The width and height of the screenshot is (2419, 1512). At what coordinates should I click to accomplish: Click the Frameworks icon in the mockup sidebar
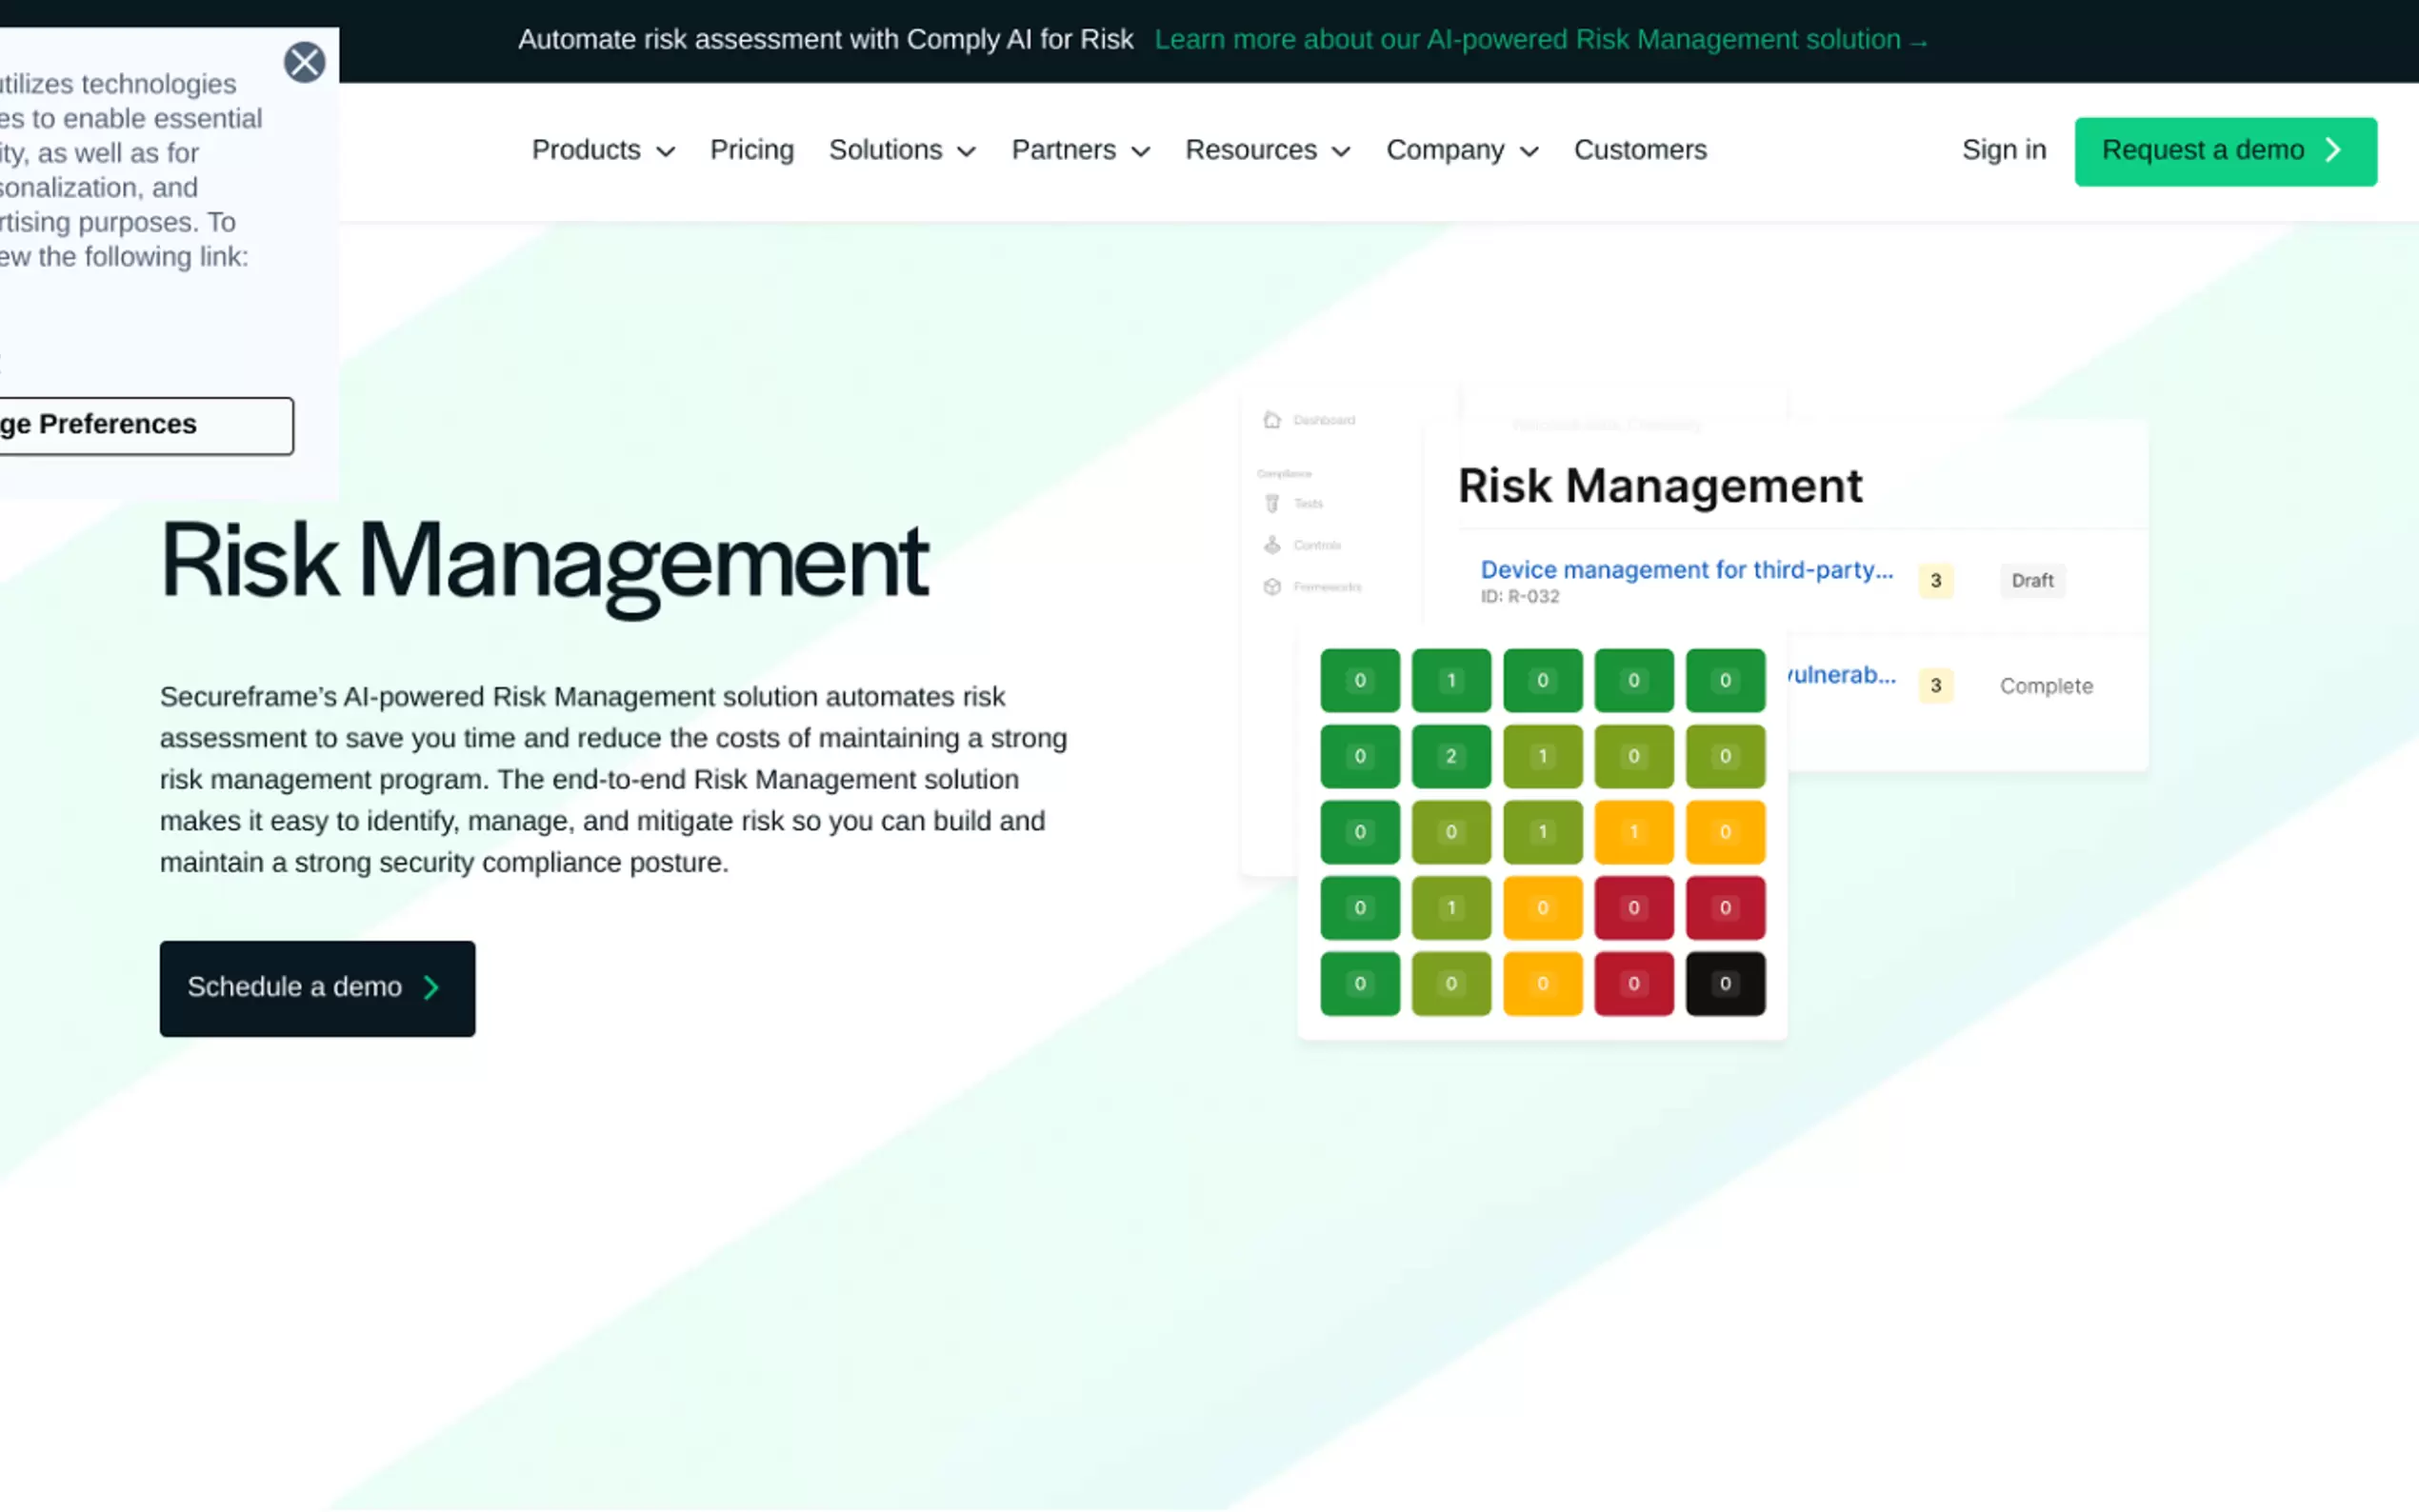click(x=1272, y=587)
